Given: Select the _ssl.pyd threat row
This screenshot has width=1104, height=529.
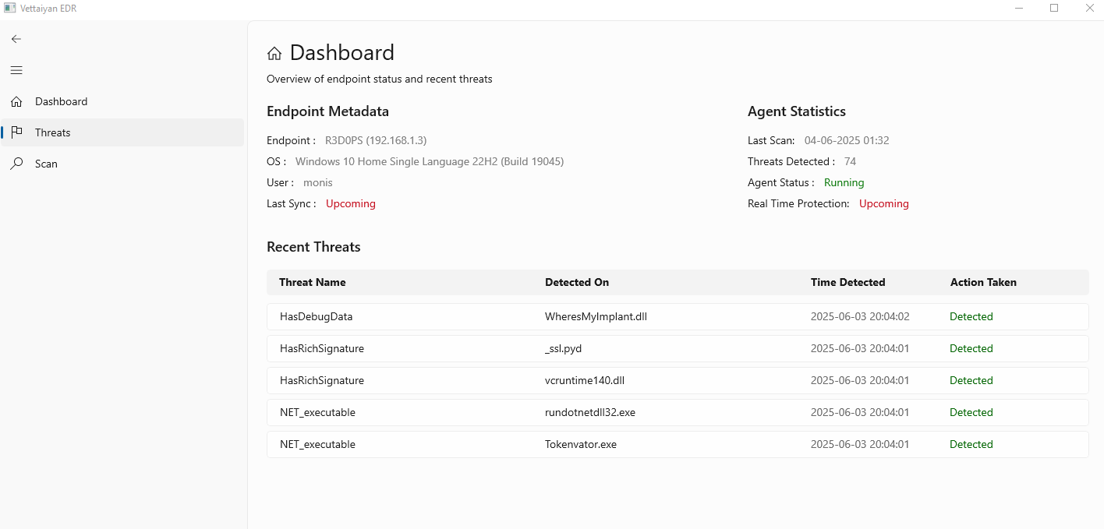Looking at the screenshot, I should pyautogui.click(x=677, y=349).
